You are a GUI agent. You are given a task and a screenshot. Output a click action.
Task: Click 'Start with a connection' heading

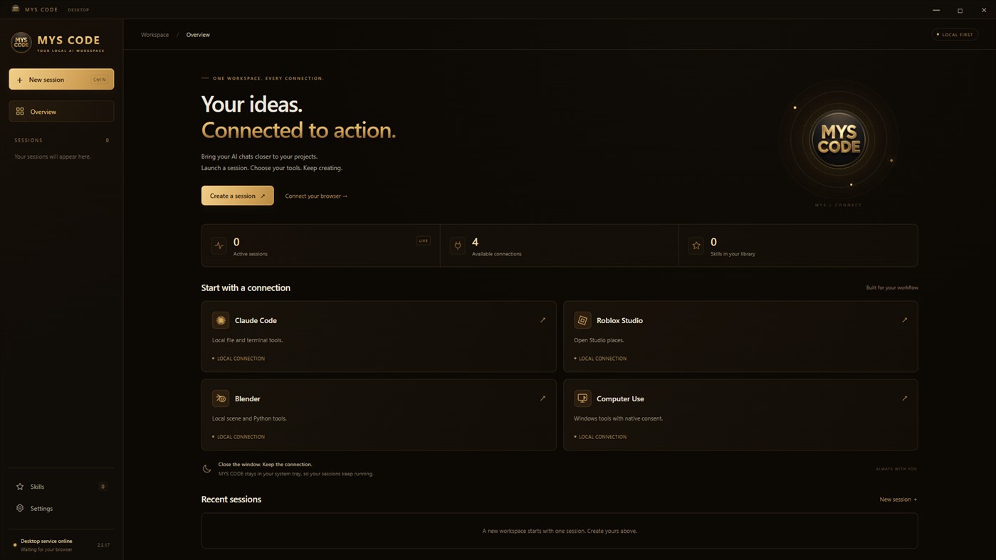point(246,287)
